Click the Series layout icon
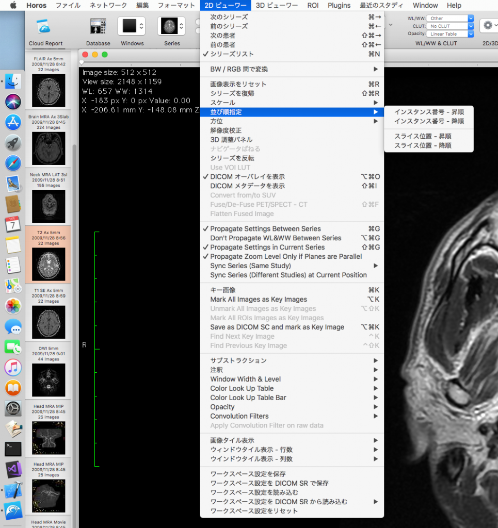The height and width of the screenshot is (528, 498). click(x=169, y=26)
